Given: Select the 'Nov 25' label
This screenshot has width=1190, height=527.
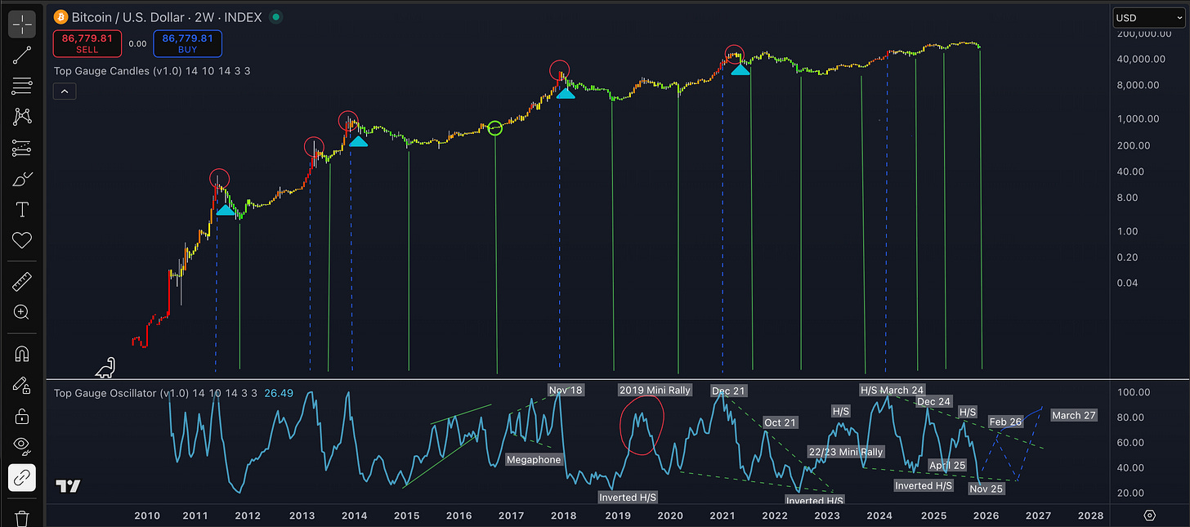Looking at the screenshot, I should (986, 489).
